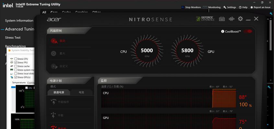274x129 pixels.
Task: Toggle CPU checkbox in temperature graph
Action: tap(27, 88)
